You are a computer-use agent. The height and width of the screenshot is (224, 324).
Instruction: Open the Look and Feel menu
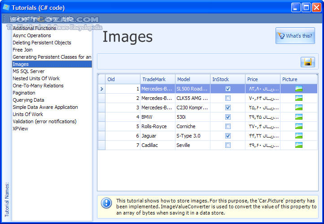coord(25,18)
